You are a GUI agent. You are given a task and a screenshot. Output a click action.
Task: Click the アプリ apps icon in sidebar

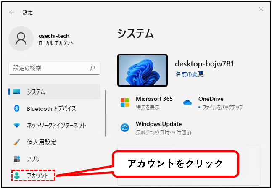click(17, 158)
